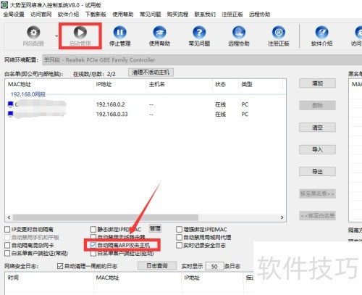Image resolution: width=362 pixels, height=295 pixels.
Task: Collapse the 192.168.0网段 group
Action: click(28, 94)
